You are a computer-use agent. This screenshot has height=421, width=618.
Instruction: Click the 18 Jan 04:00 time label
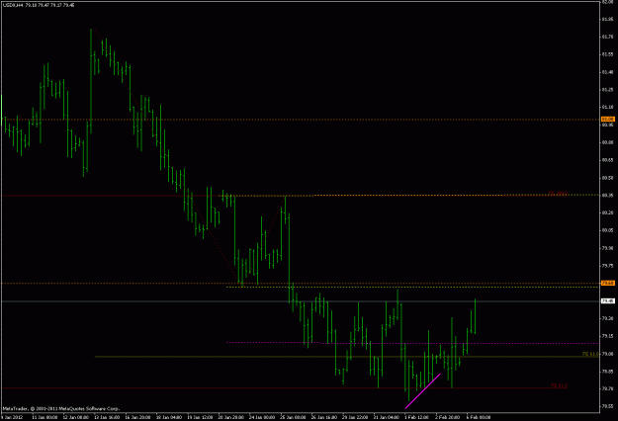pos(169,417)
